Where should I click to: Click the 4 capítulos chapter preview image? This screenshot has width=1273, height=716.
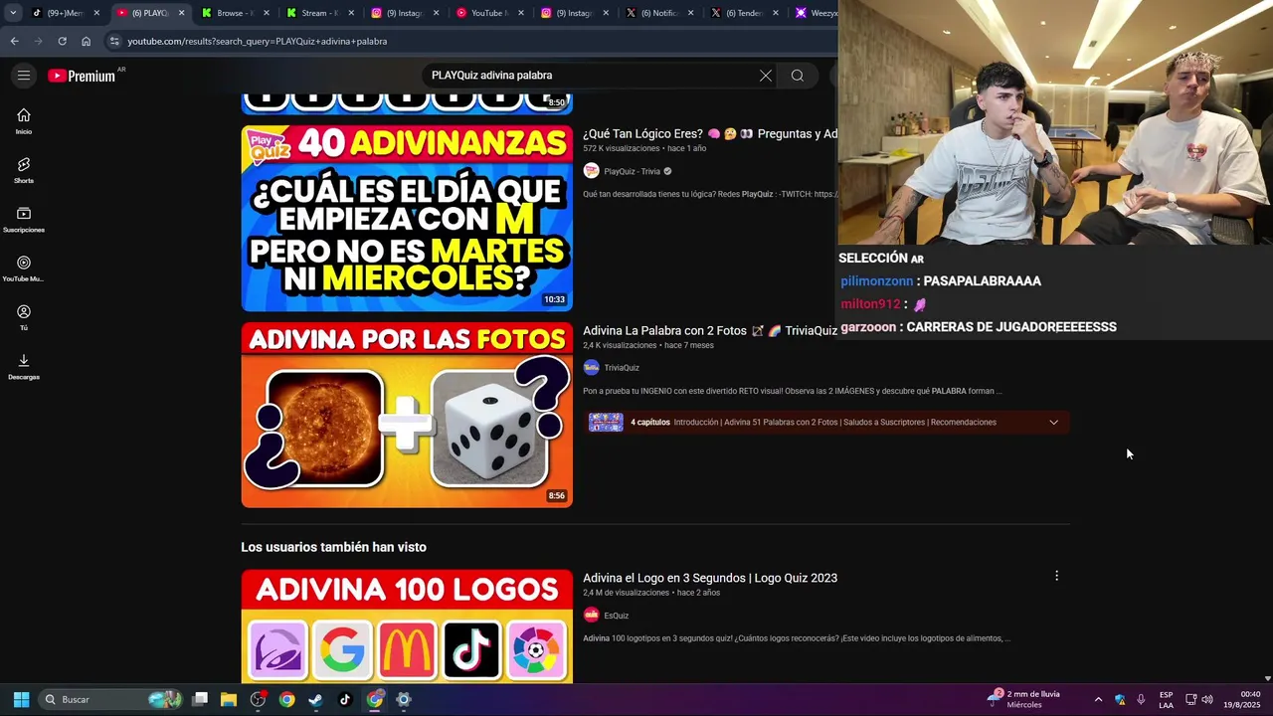coord(606,422)
